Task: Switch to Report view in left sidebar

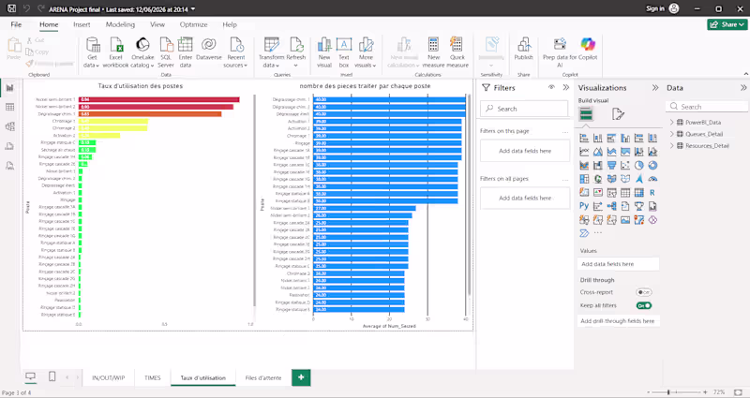Action: [x=9, y=88]
